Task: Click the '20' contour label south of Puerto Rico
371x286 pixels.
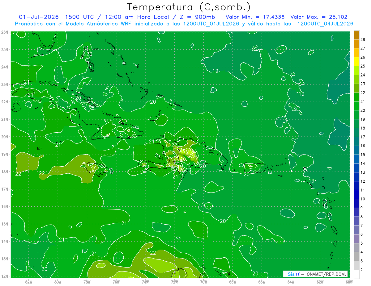Action: tap(246, 174)
